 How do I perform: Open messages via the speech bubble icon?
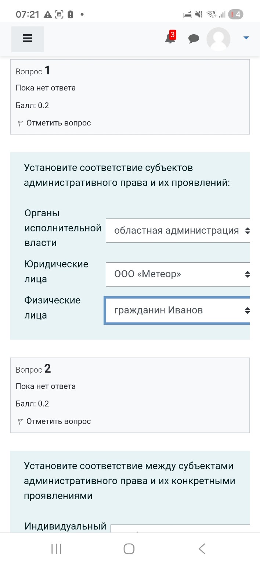[x=194, y=39]
